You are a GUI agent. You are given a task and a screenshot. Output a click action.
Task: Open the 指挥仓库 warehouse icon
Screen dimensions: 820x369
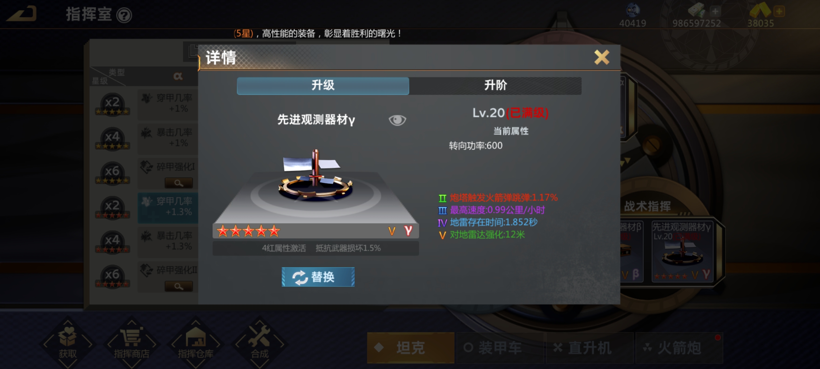coord(195,343)
